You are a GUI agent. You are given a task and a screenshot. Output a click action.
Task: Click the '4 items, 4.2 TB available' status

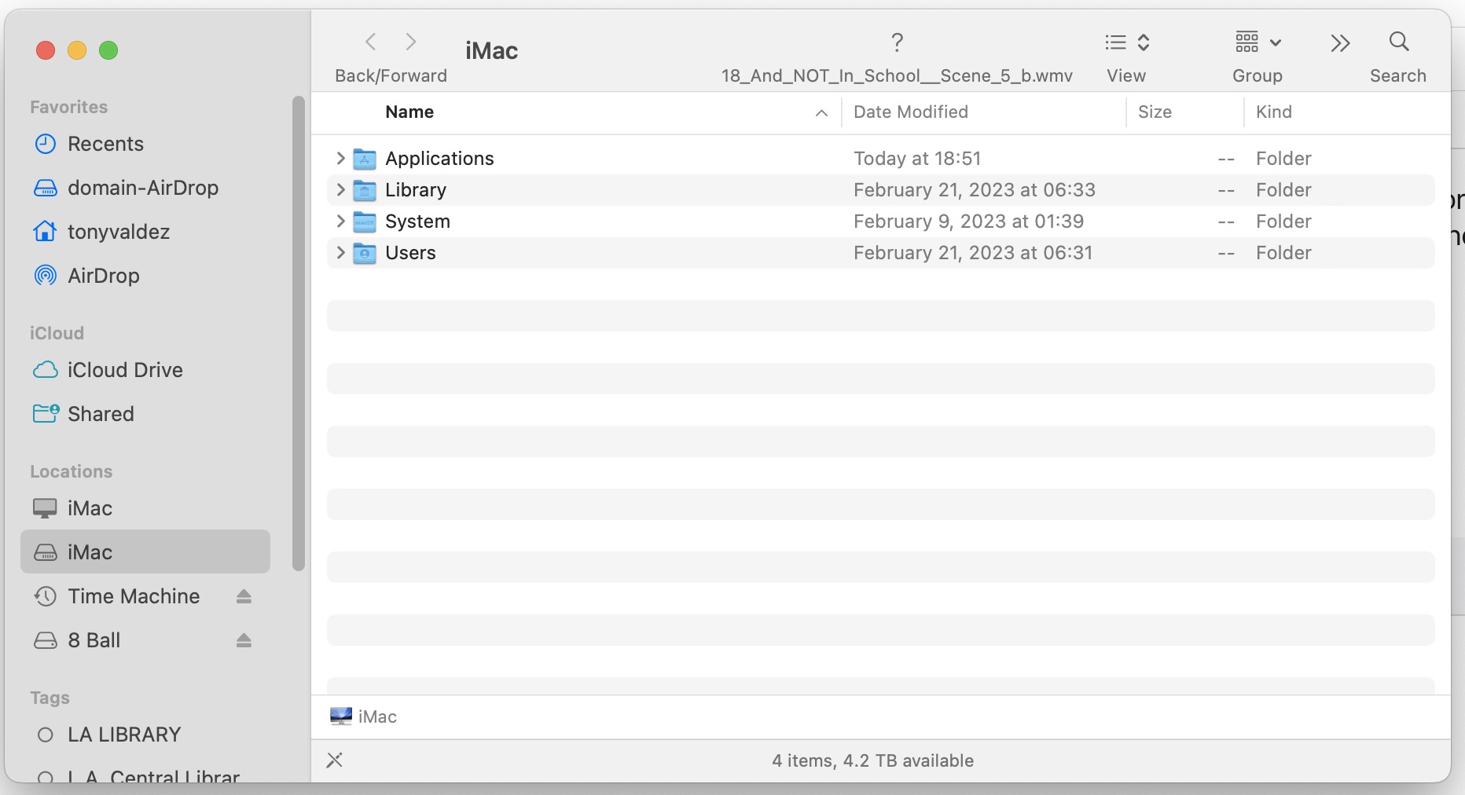point(872,760)
